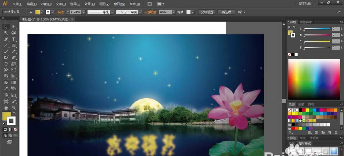Select the Line Segment tool
The image size is (344, 156).
pos(6,45)
